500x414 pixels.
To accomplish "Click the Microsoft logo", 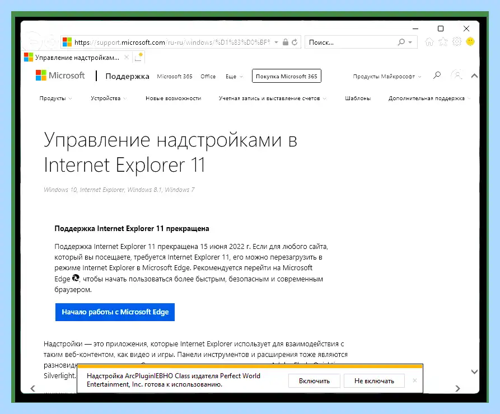I will tap(60, 76).
